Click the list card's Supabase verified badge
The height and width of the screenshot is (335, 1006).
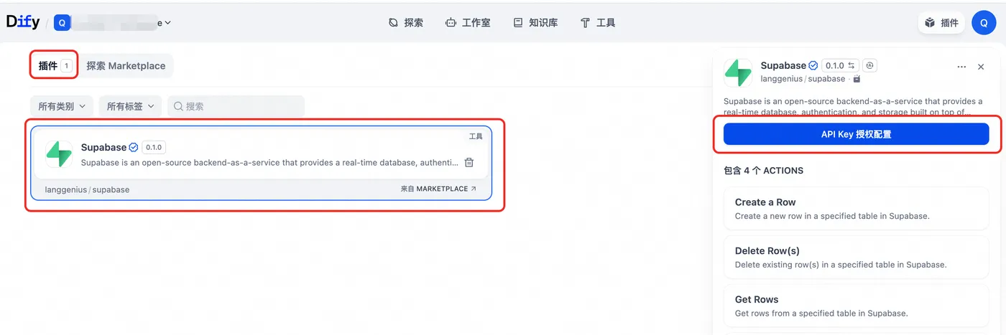[x=133, y=147]
